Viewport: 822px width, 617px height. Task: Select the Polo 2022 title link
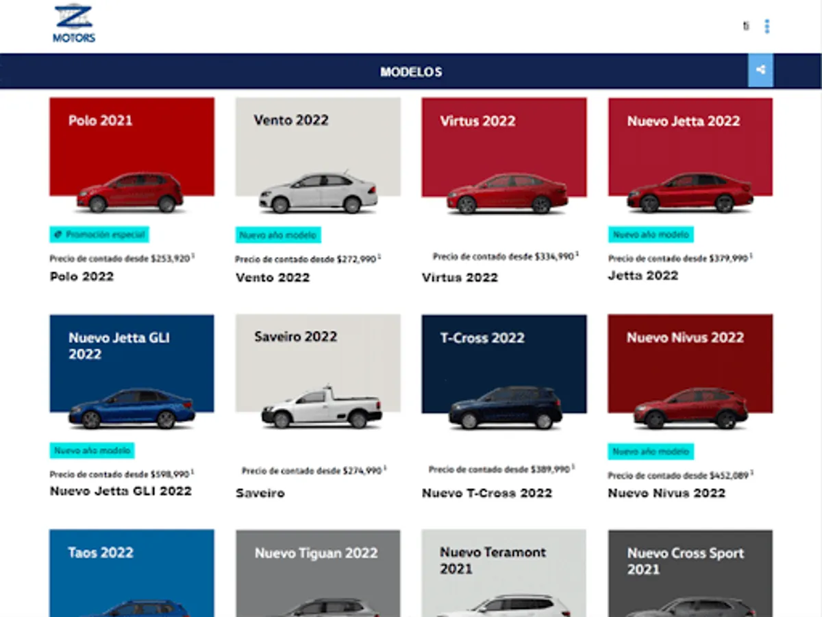coord(82,276)
